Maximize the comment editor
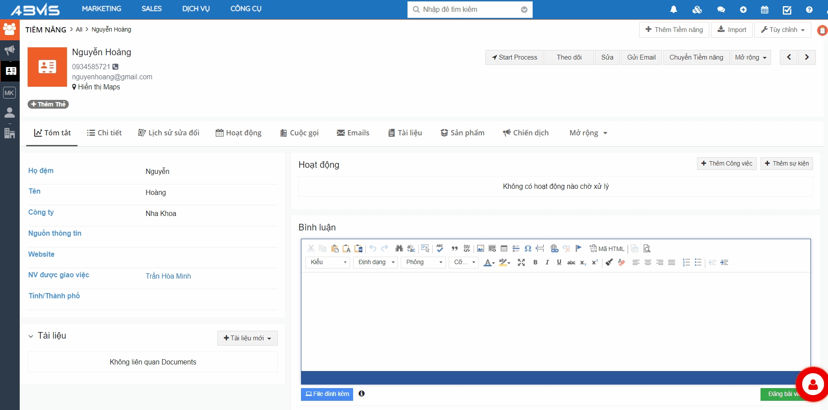Screen dimensions: 828x410 [x=521, y=262]
